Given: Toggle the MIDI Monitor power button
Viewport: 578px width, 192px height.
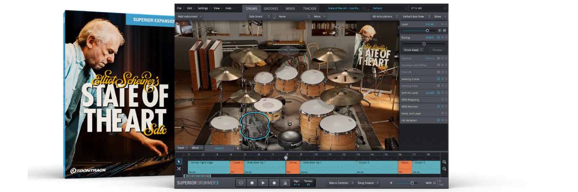Looking at the screenshot, I should (x=438, y=107).
